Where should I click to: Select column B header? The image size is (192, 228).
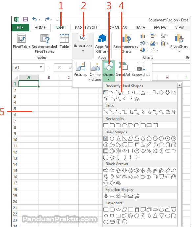(x=49, y=78)
